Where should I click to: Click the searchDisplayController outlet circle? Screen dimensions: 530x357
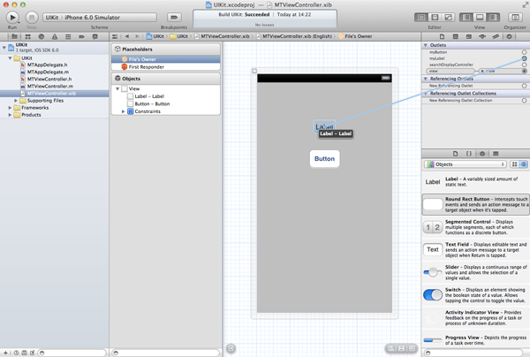click(x=524, y=65)
